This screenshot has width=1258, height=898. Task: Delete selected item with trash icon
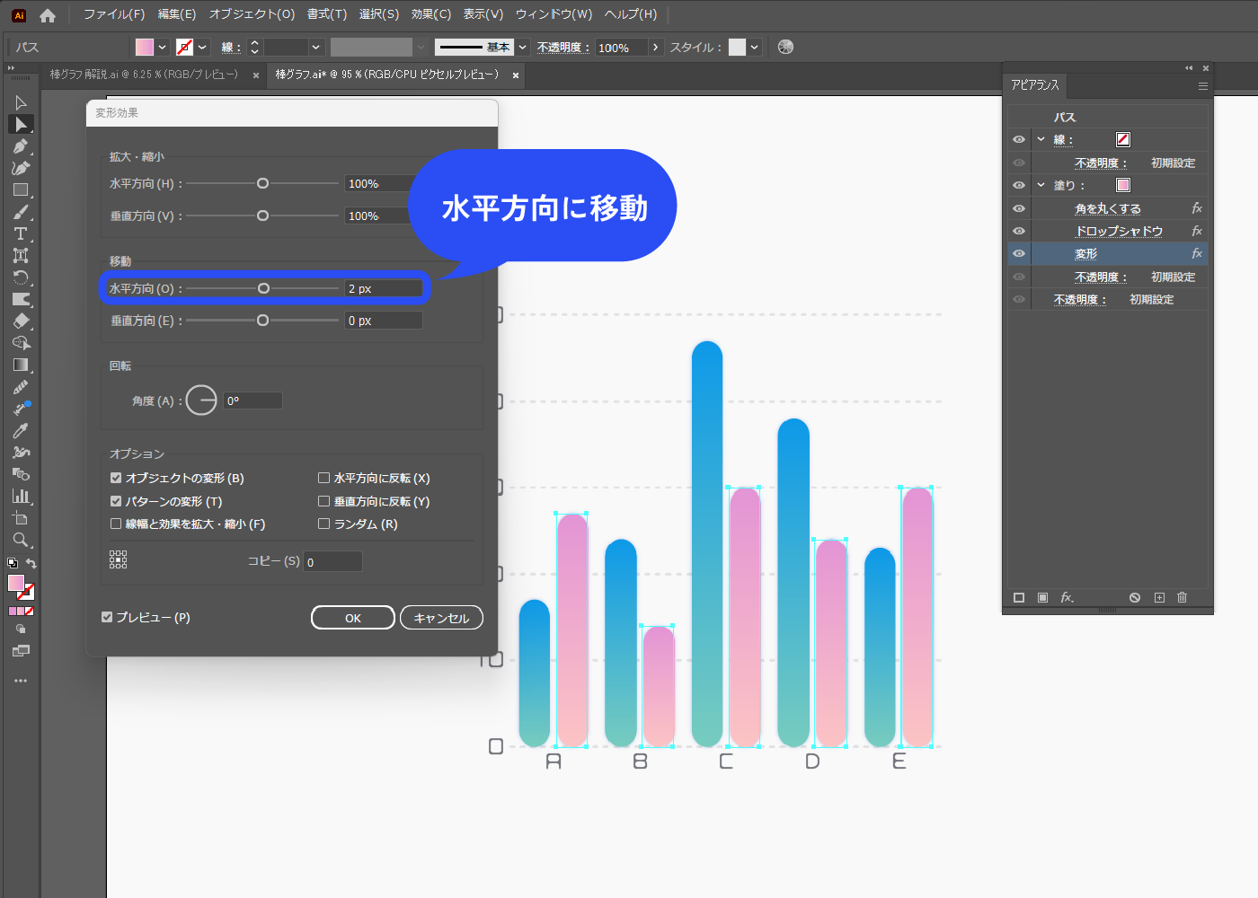coord(1183,597)
